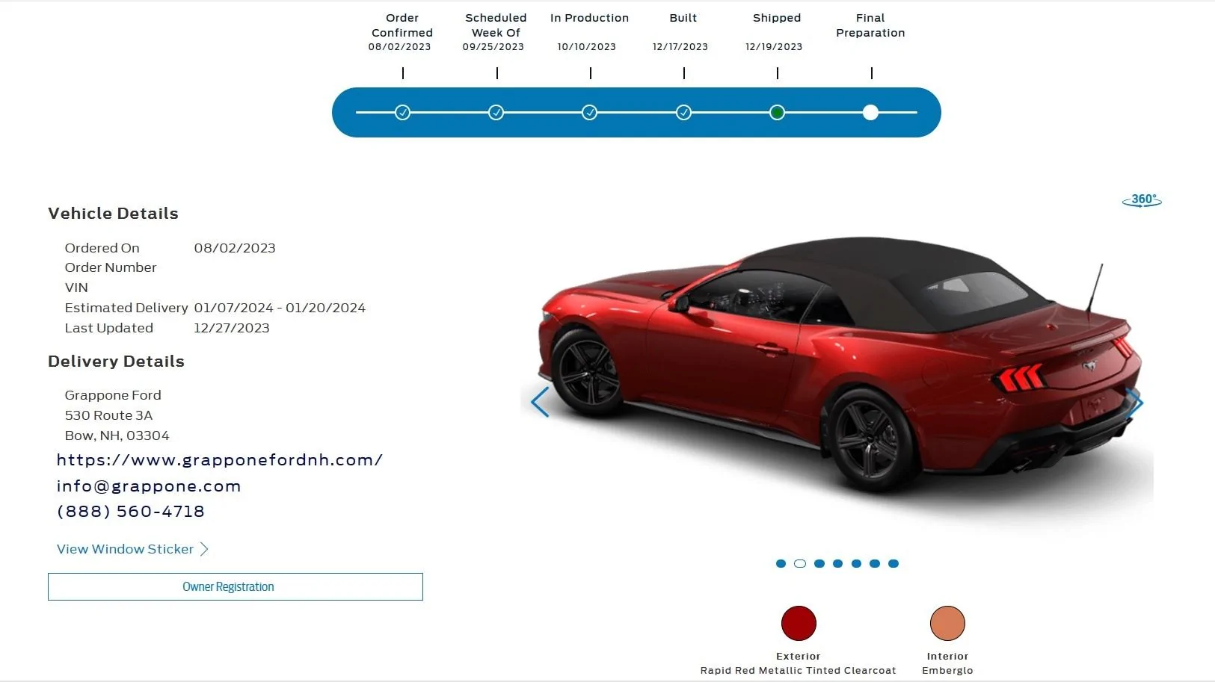Click the Shipped date 12/19/2023

coord(774,46)
